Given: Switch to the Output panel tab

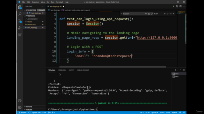Looking at the screenshot, I should click(x=71, y=70).
